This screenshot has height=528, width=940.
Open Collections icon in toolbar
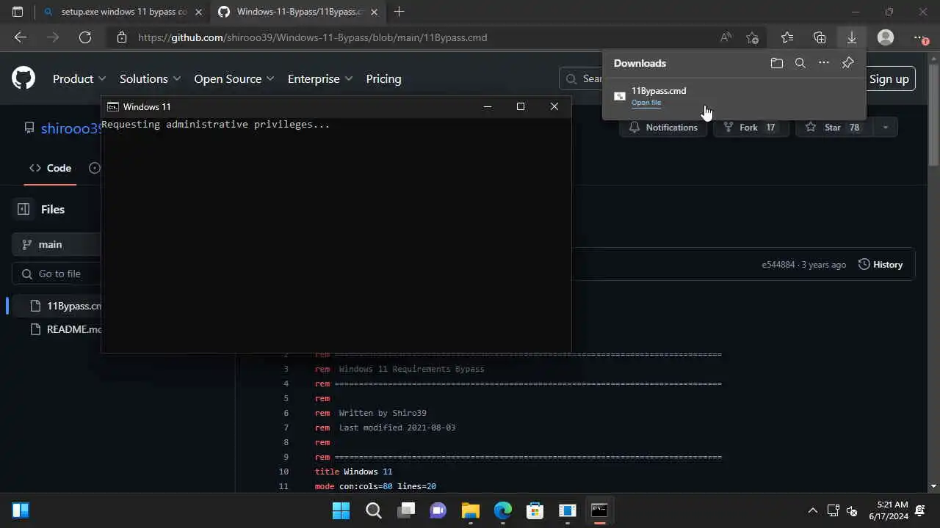[820, 37]
